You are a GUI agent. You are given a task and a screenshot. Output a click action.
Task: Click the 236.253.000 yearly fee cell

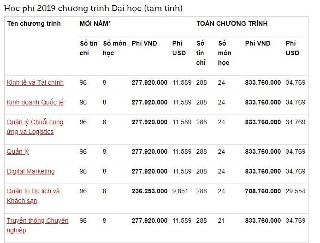149,191
